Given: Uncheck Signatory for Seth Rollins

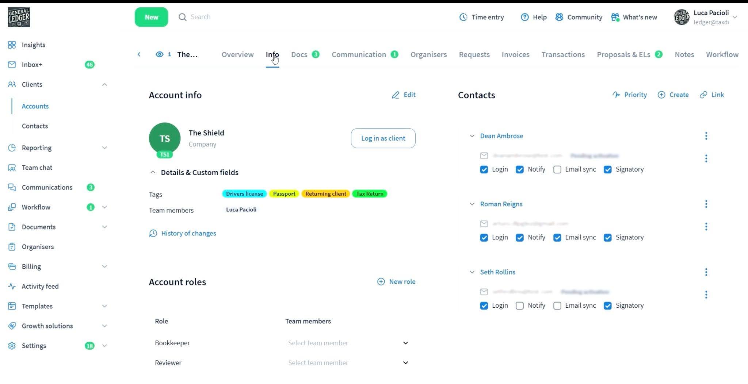Looking at the screenshot, I should pos(607,306).
